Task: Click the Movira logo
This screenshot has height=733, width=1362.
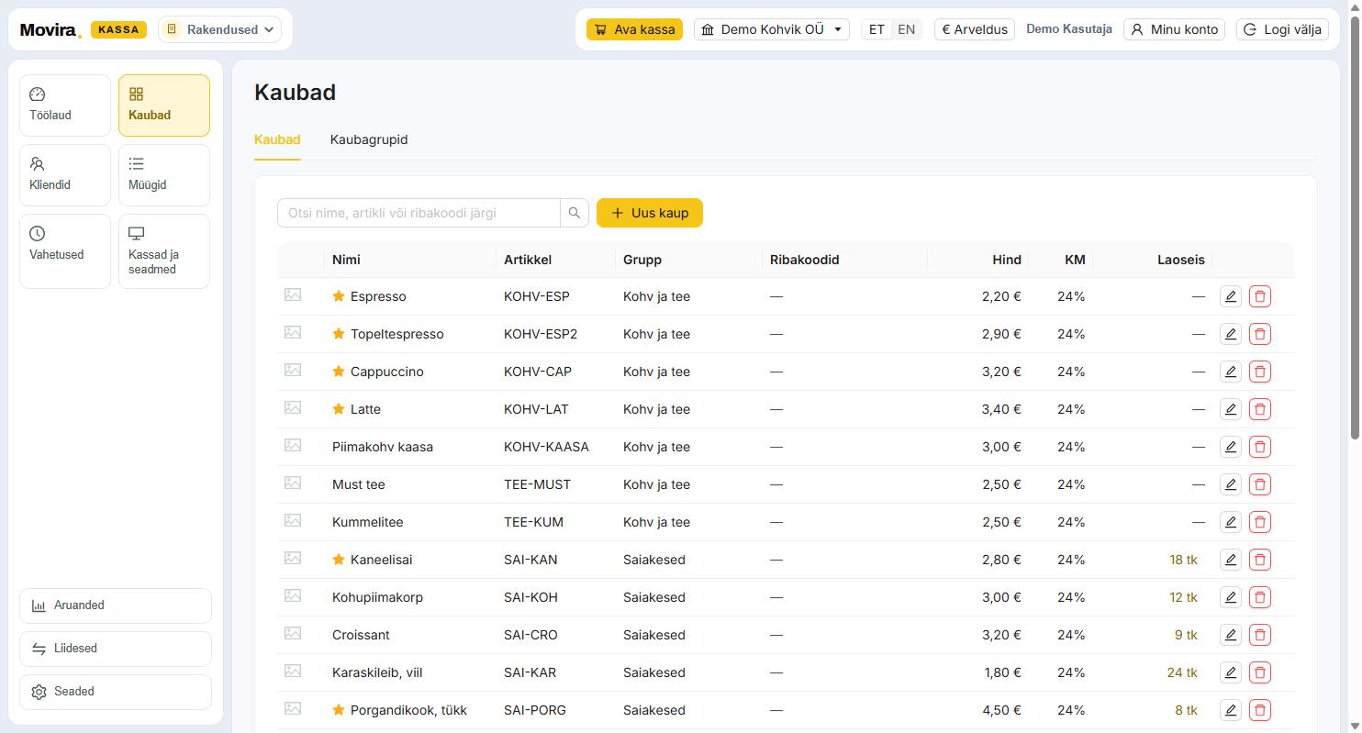Action: point(50,29)
